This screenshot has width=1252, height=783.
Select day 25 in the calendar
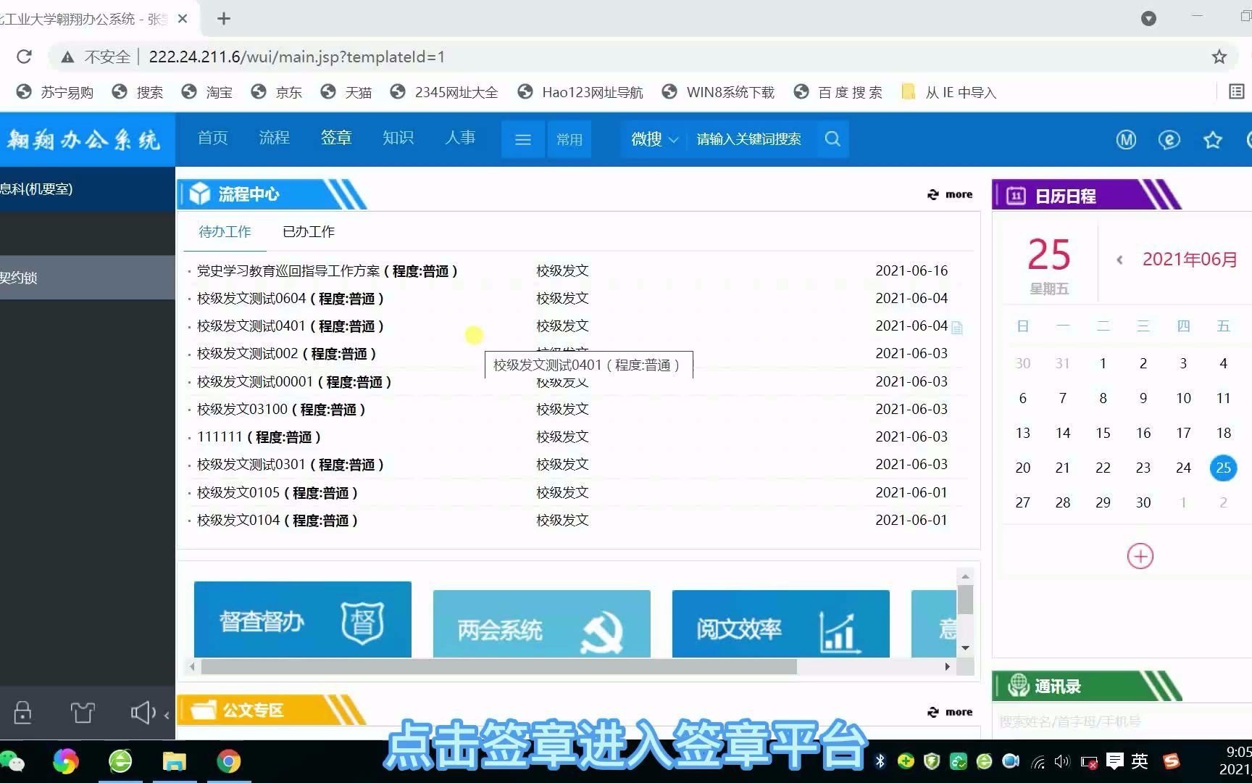(x=1223, y=468)
